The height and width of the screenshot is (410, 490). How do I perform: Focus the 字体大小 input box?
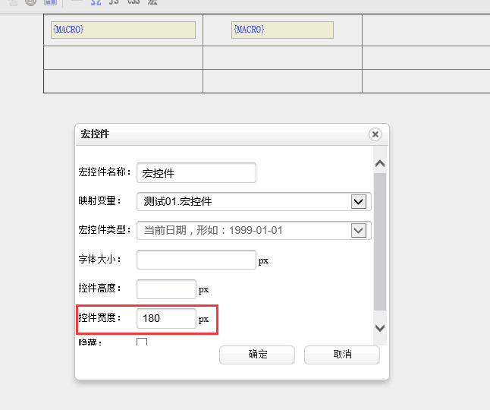[x=196, y=260]
